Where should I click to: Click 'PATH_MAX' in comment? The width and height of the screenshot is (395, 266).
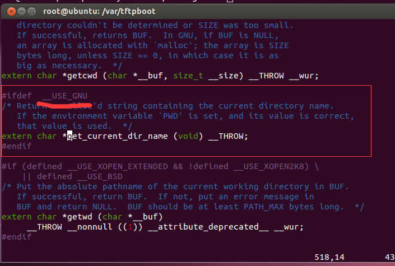click(263, 207)
